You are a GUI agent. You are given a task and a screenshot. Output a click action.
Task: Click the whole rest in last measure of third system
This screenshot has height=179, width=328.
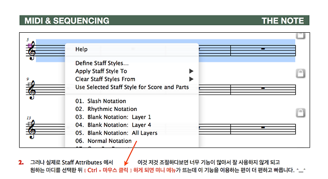[x=263, y=127]
